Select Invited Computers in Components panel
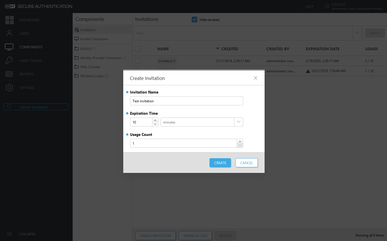The height and width of the screenshot is (241, 387). (x=77, y=39)
